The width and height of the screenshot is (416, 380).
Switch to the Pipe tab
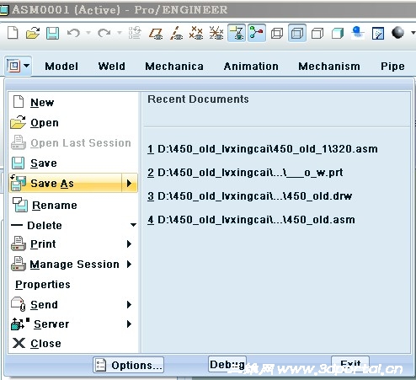tap(392, 67)
